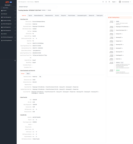The image size is (133, 144).
Task: Open the English language dropdown
Action: point(114,2)
